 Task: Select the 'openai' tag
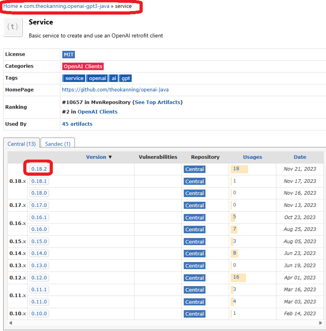[97, 78]
